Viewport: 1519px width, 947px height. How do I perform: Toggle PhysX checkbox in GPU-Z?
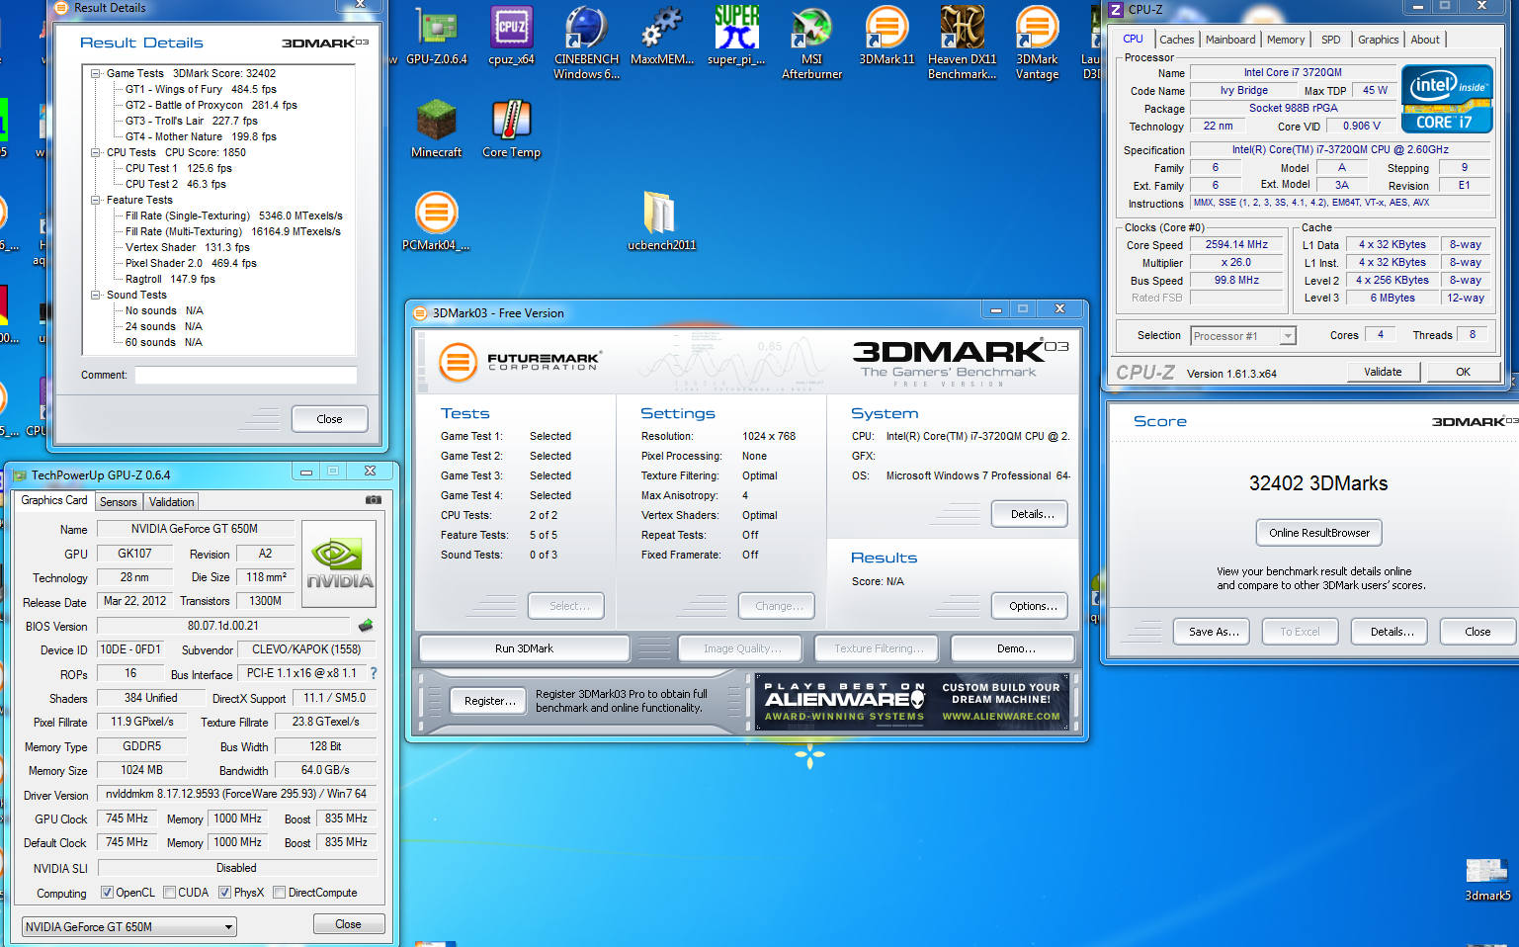[225, 893]
